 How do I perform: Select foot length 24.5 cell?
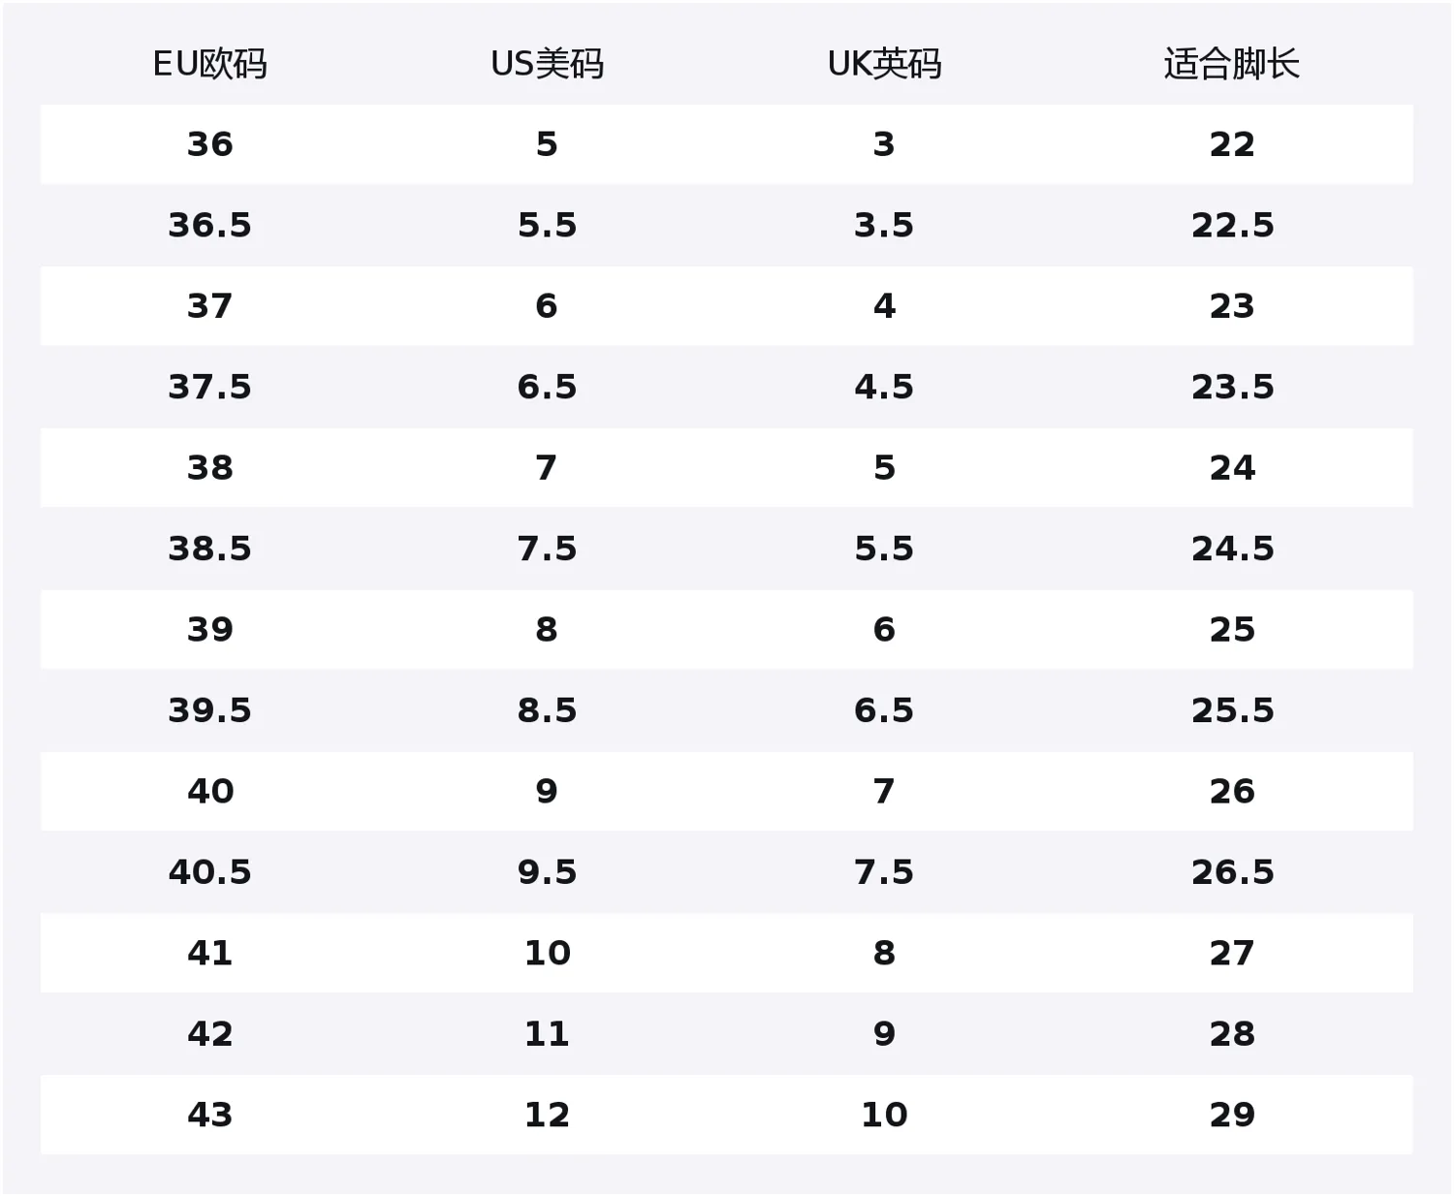coord(1231,549)
